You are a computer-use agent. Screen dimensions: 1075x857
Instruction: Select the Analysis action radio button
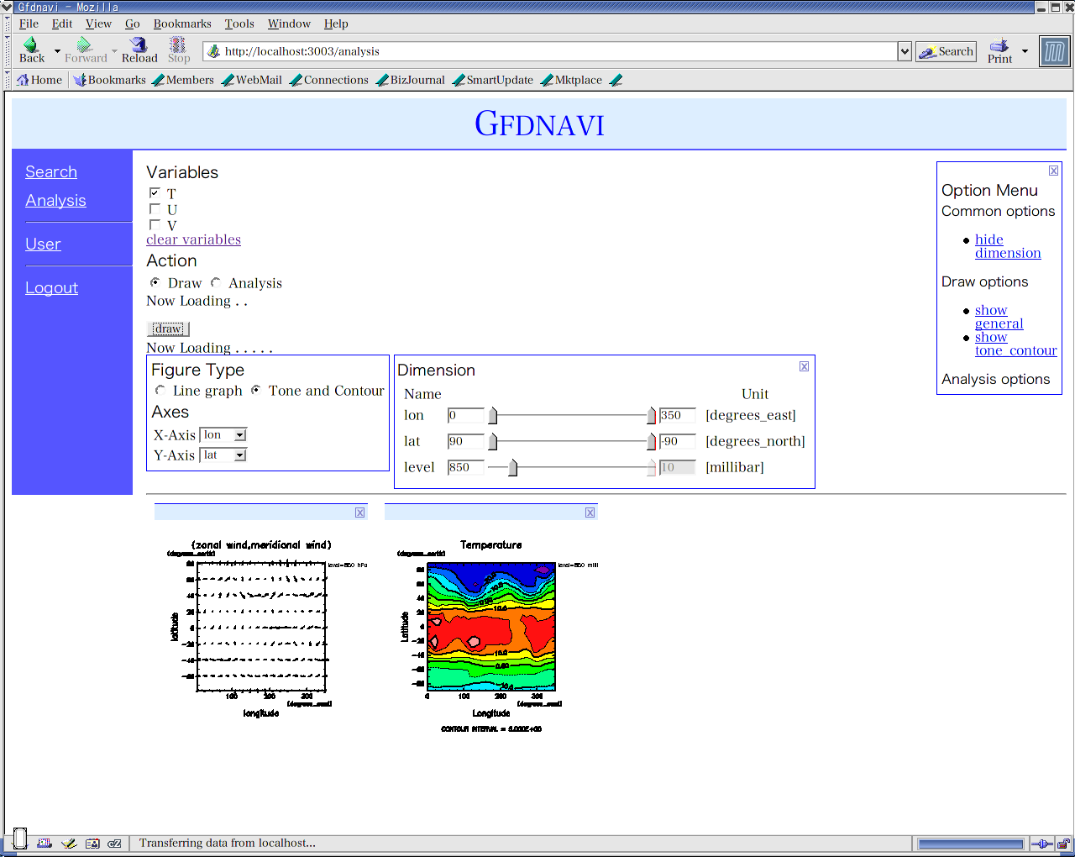pyautogui.click(x=216, y=282)
